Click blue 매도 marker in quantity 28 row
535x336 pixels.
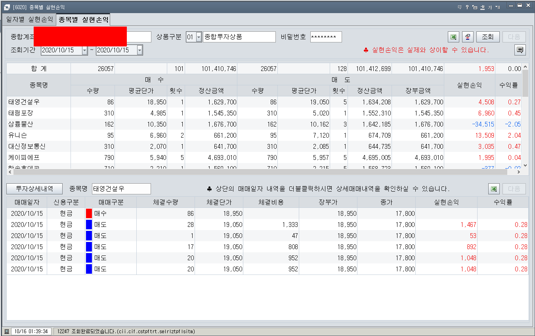89,225
